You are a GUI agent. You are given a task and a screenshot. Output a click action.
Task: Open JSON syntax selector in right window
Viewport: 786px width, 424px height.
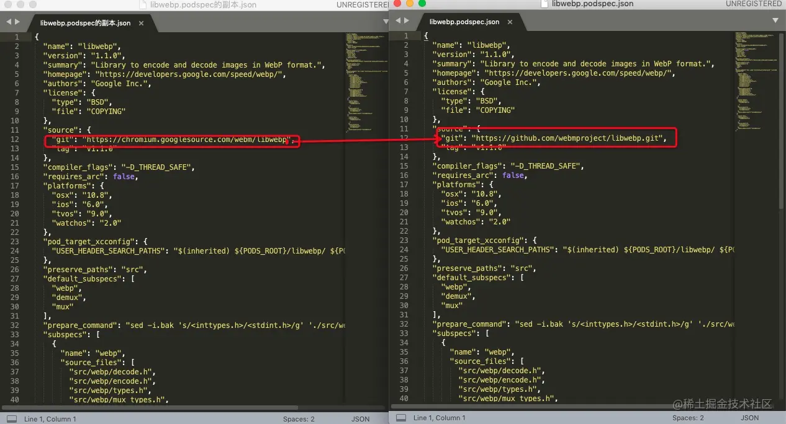(x=749, y=418)
